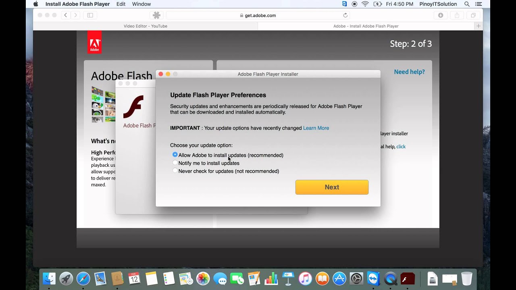Click the Fri 4:50 PM clock
The width and height of the screenshot is (516, 290).
coord(399,4)
